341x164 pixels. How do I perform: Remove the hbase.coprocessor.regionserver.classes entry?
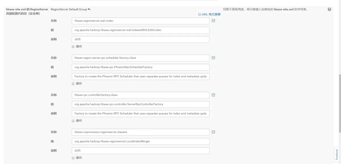(x=213, y=132)
